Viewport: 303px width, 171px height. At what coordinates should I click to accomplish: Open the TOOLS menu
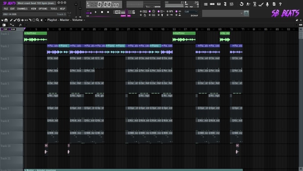point(54,9)
